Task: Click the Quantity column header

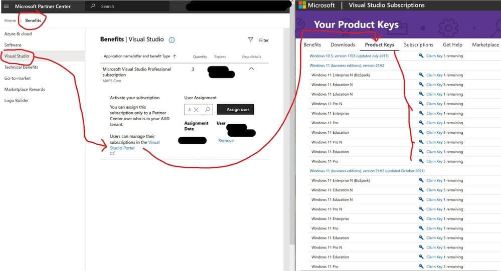Action: coord(200,57)
